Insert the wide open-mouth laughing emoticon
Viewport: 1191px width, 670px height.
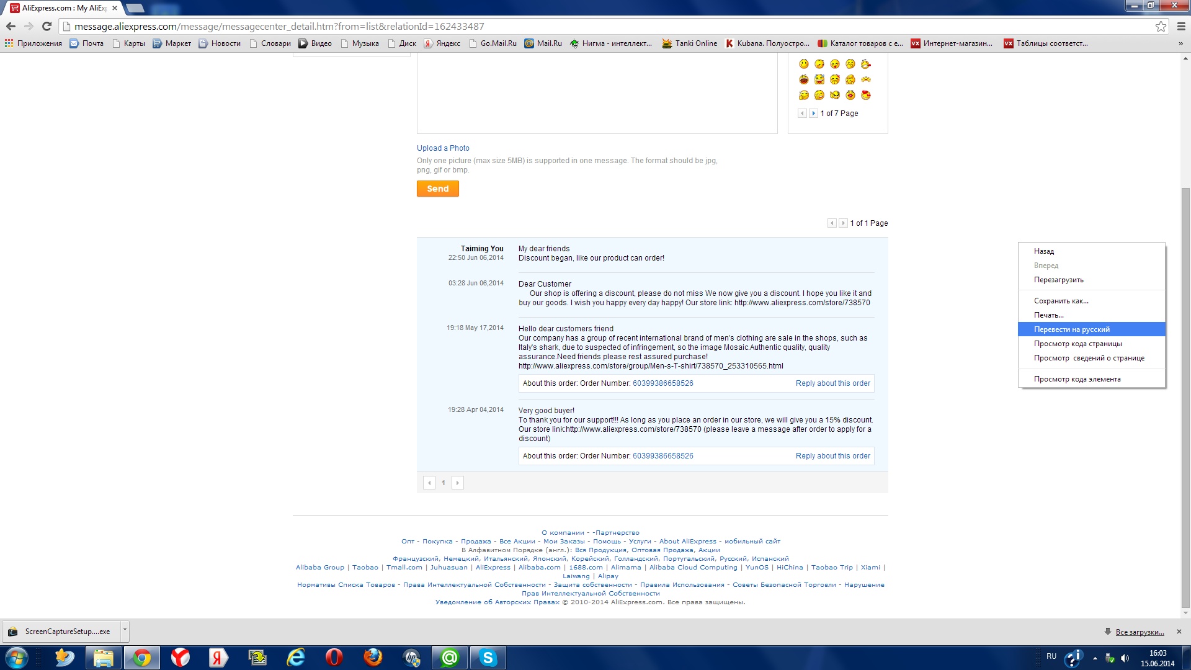coord(804,79)
